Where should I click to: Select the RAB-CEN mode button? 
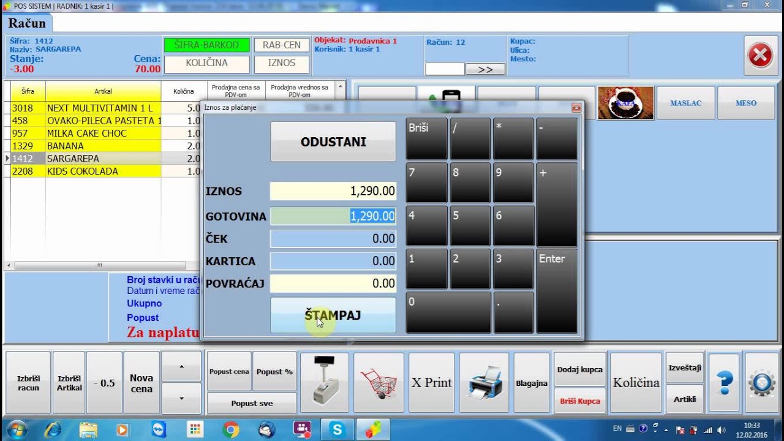(x=282, y=45)
